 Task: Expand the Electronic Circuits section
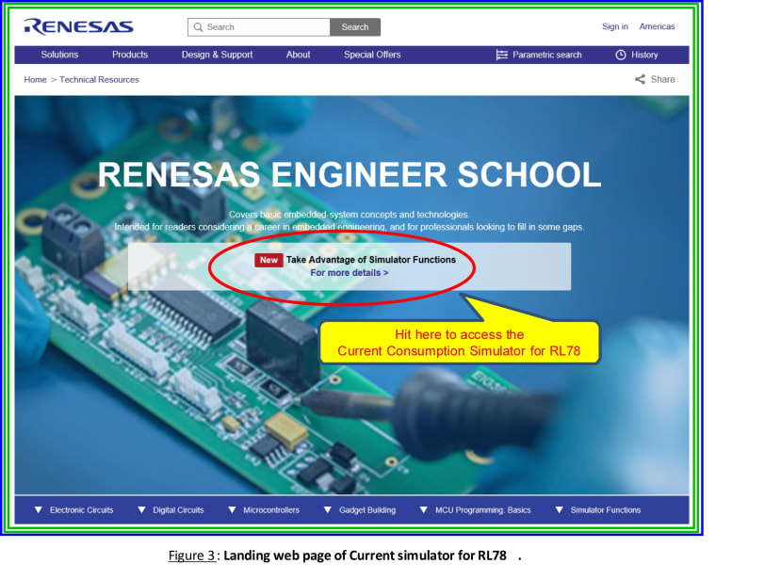click(x=73, y=509)
